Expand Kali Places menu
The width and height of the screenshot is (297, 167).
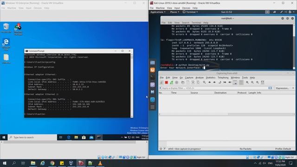(174, 12)
